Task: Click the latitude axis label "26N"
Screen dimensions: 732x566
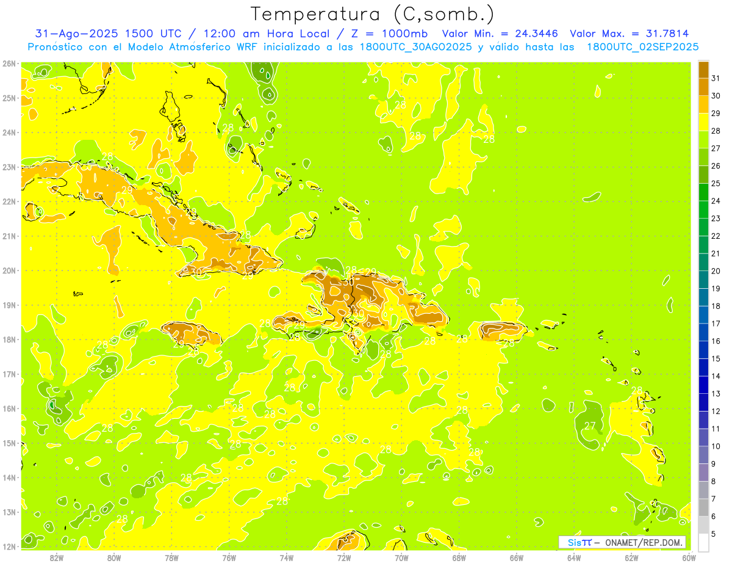Action: click(x=9, y=63)
